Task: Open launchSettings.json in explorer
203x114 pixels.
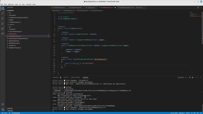Action: pyautogui.click(x=28, y=32)
